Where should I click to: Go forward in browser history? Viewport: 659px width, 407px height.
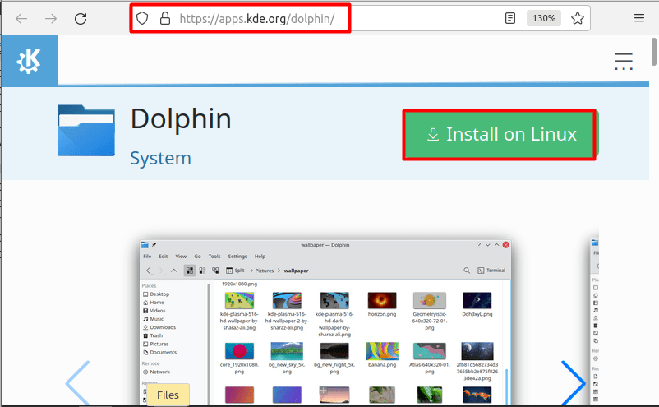point(51,18)
